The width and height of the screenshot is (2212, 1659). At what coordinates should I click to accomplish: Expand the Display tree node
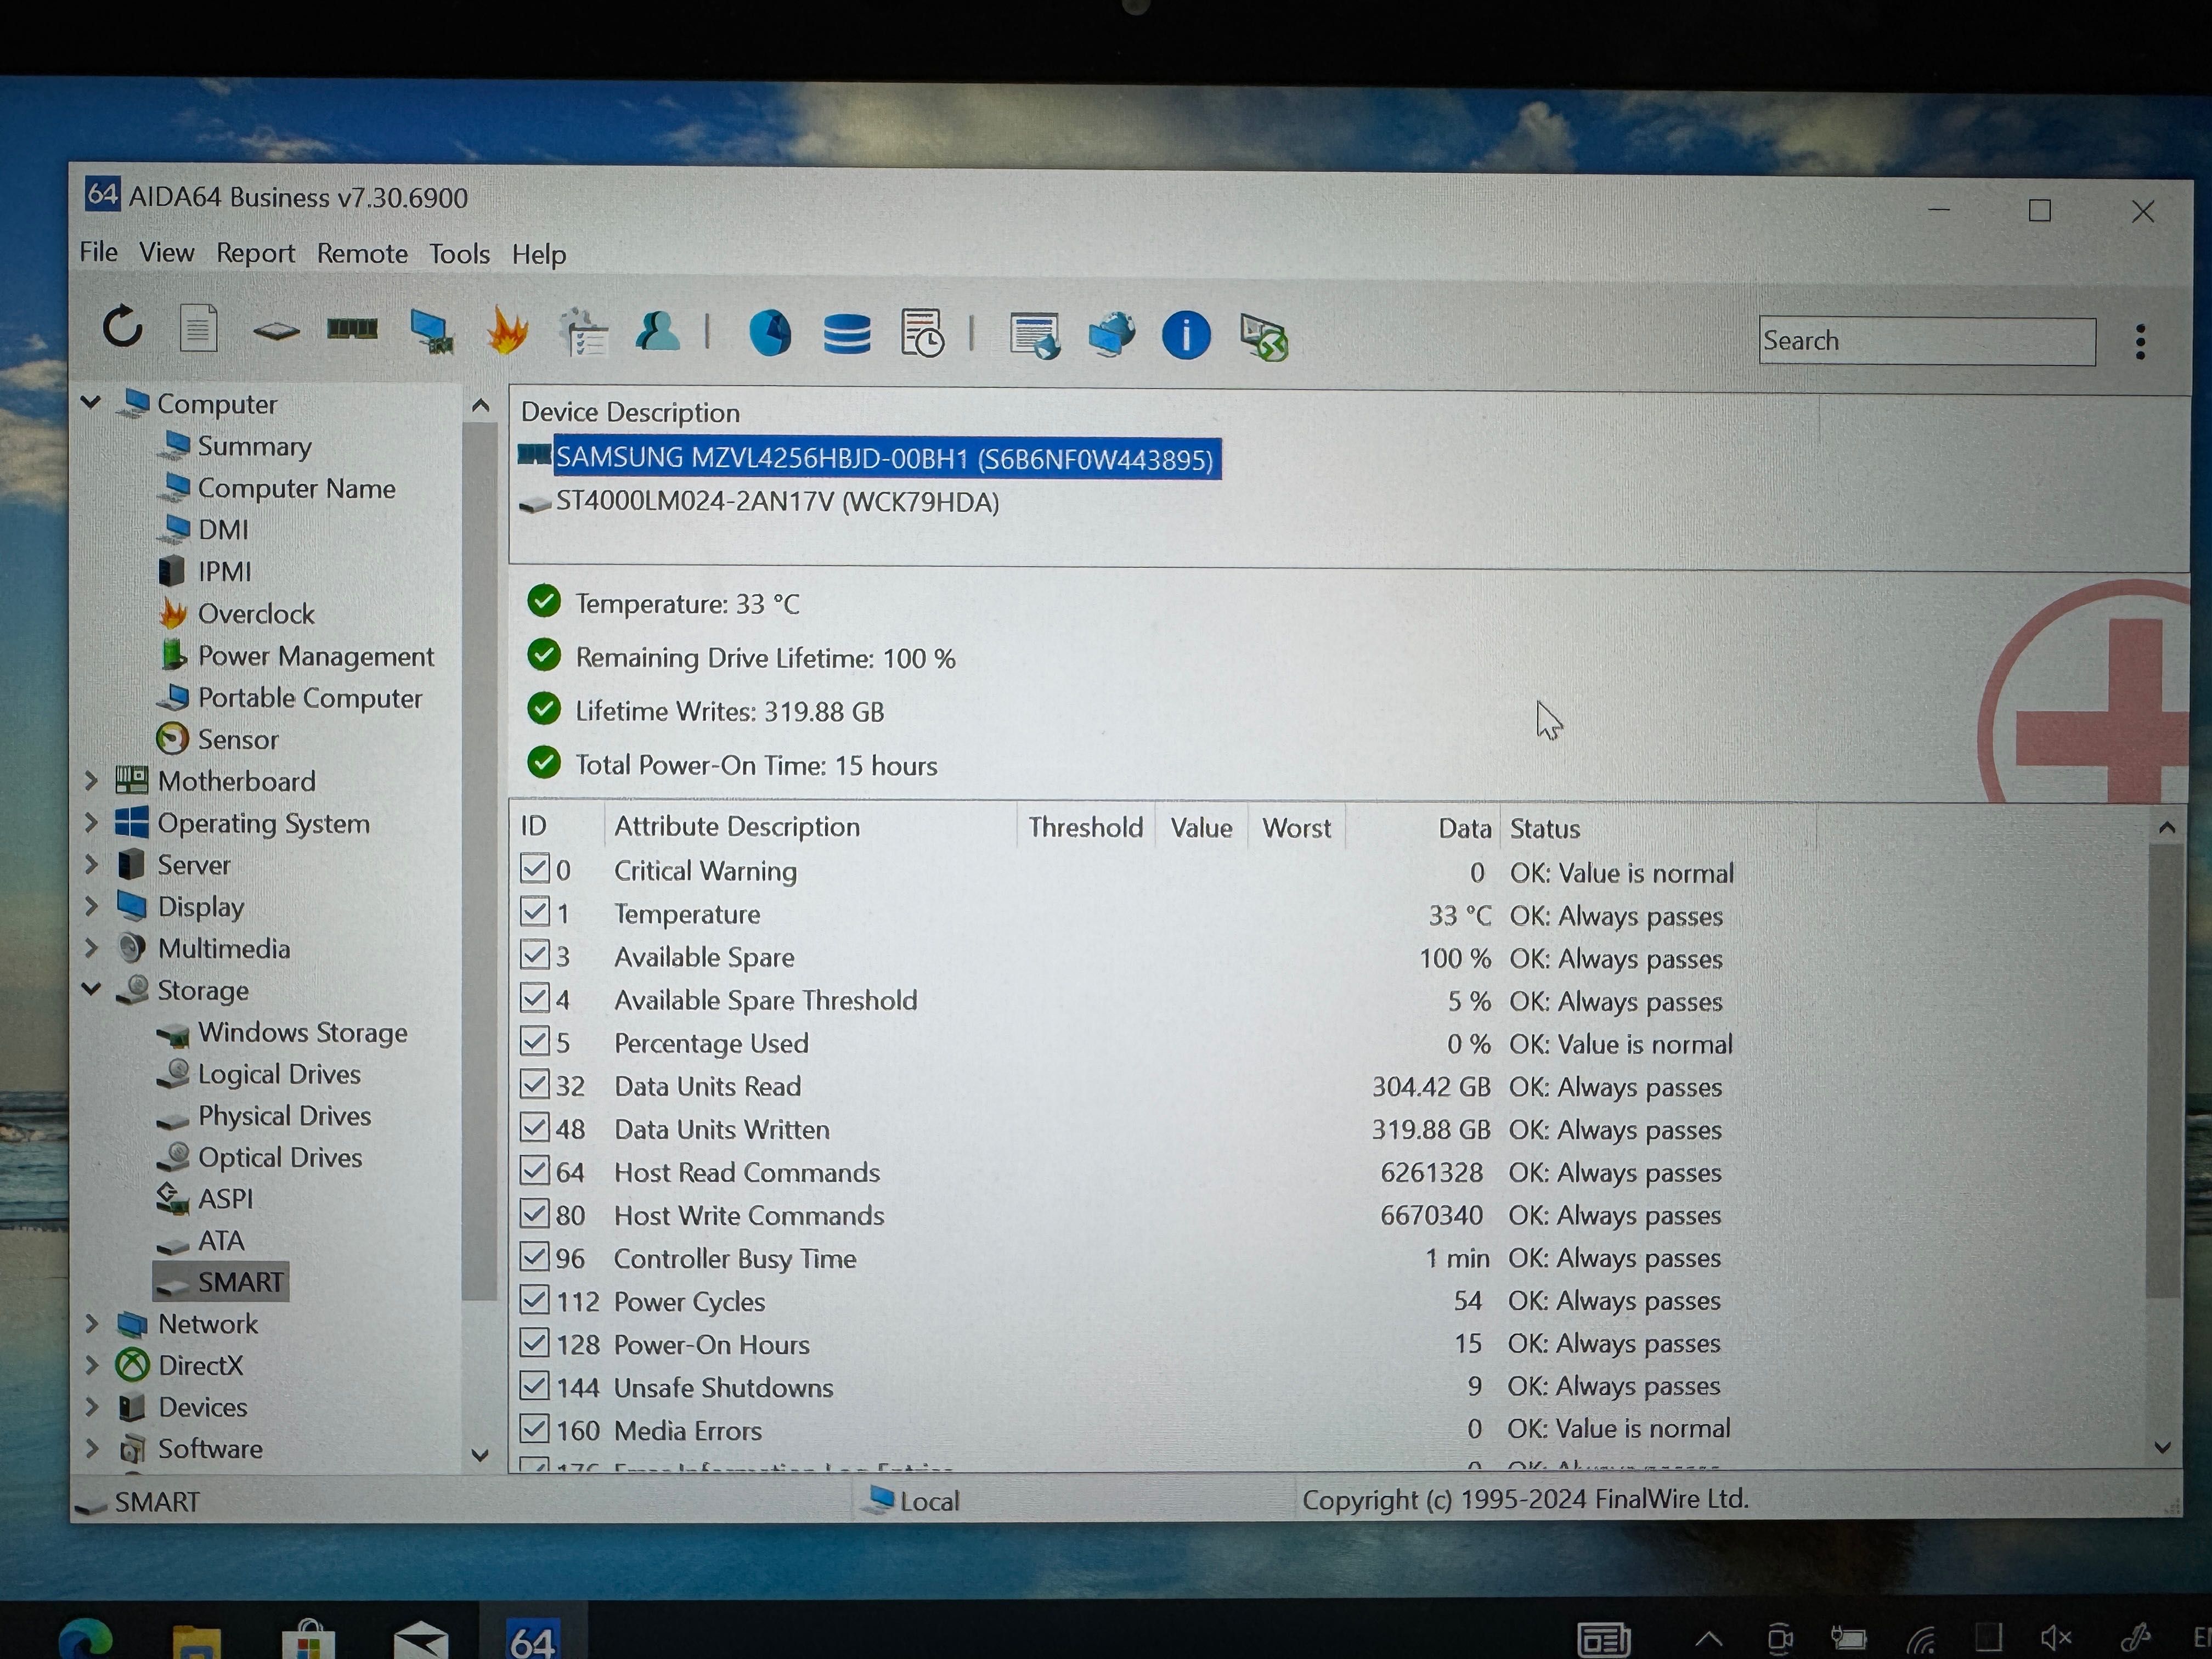pos(91,906)
